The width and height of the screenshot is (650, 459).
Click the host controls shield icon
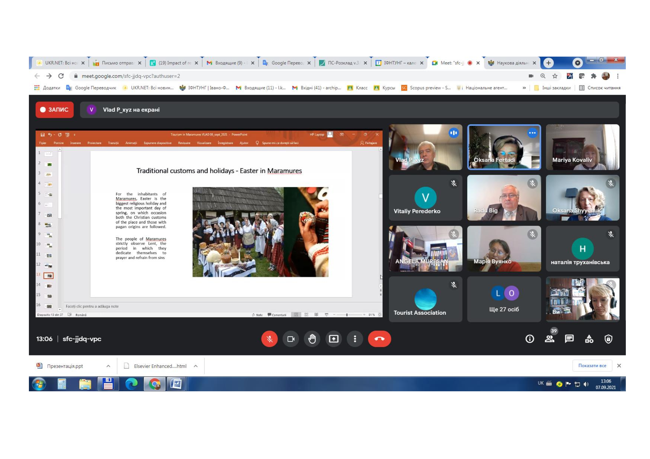point(608,339)
